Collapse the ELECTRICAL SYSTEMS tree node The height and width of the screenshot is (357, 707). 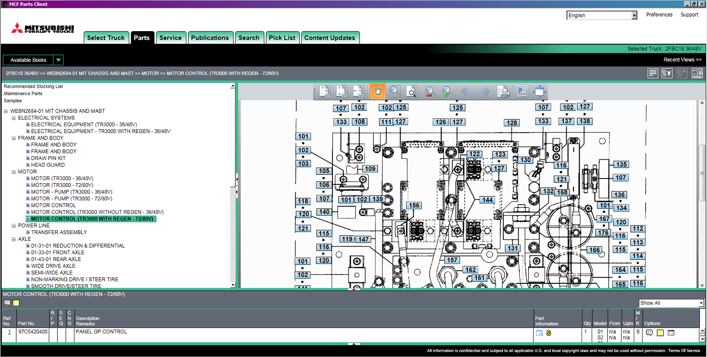(x=14, y=118)
